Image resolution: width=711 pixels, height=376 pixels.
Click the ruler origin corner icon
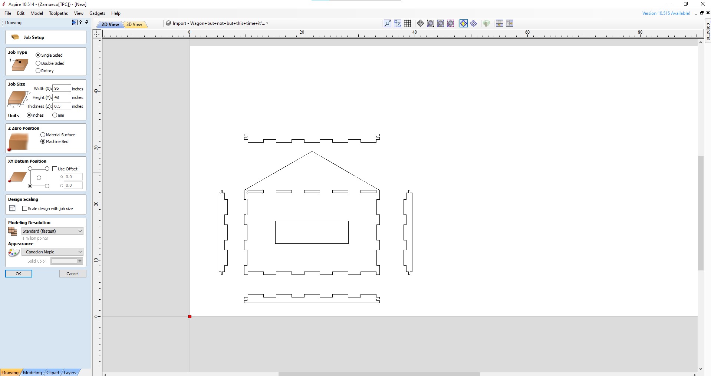point(97,33)
